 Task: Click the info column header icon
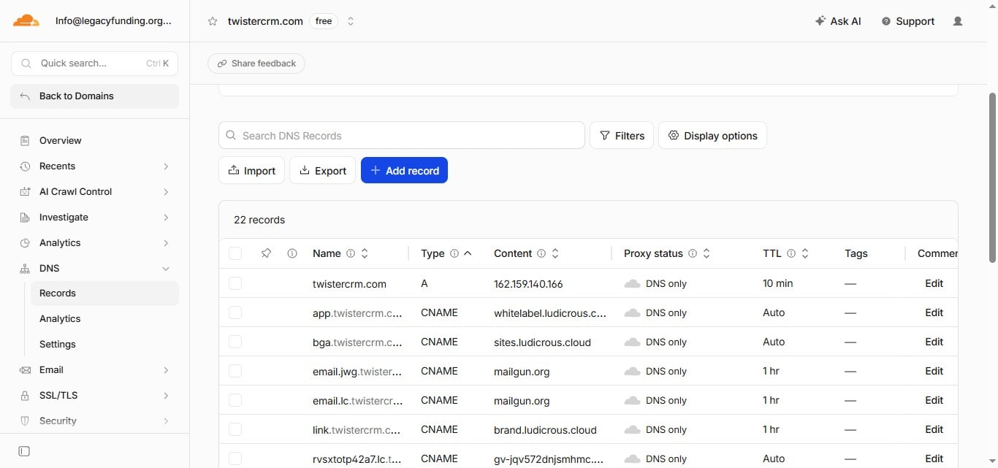coord(292,253)
